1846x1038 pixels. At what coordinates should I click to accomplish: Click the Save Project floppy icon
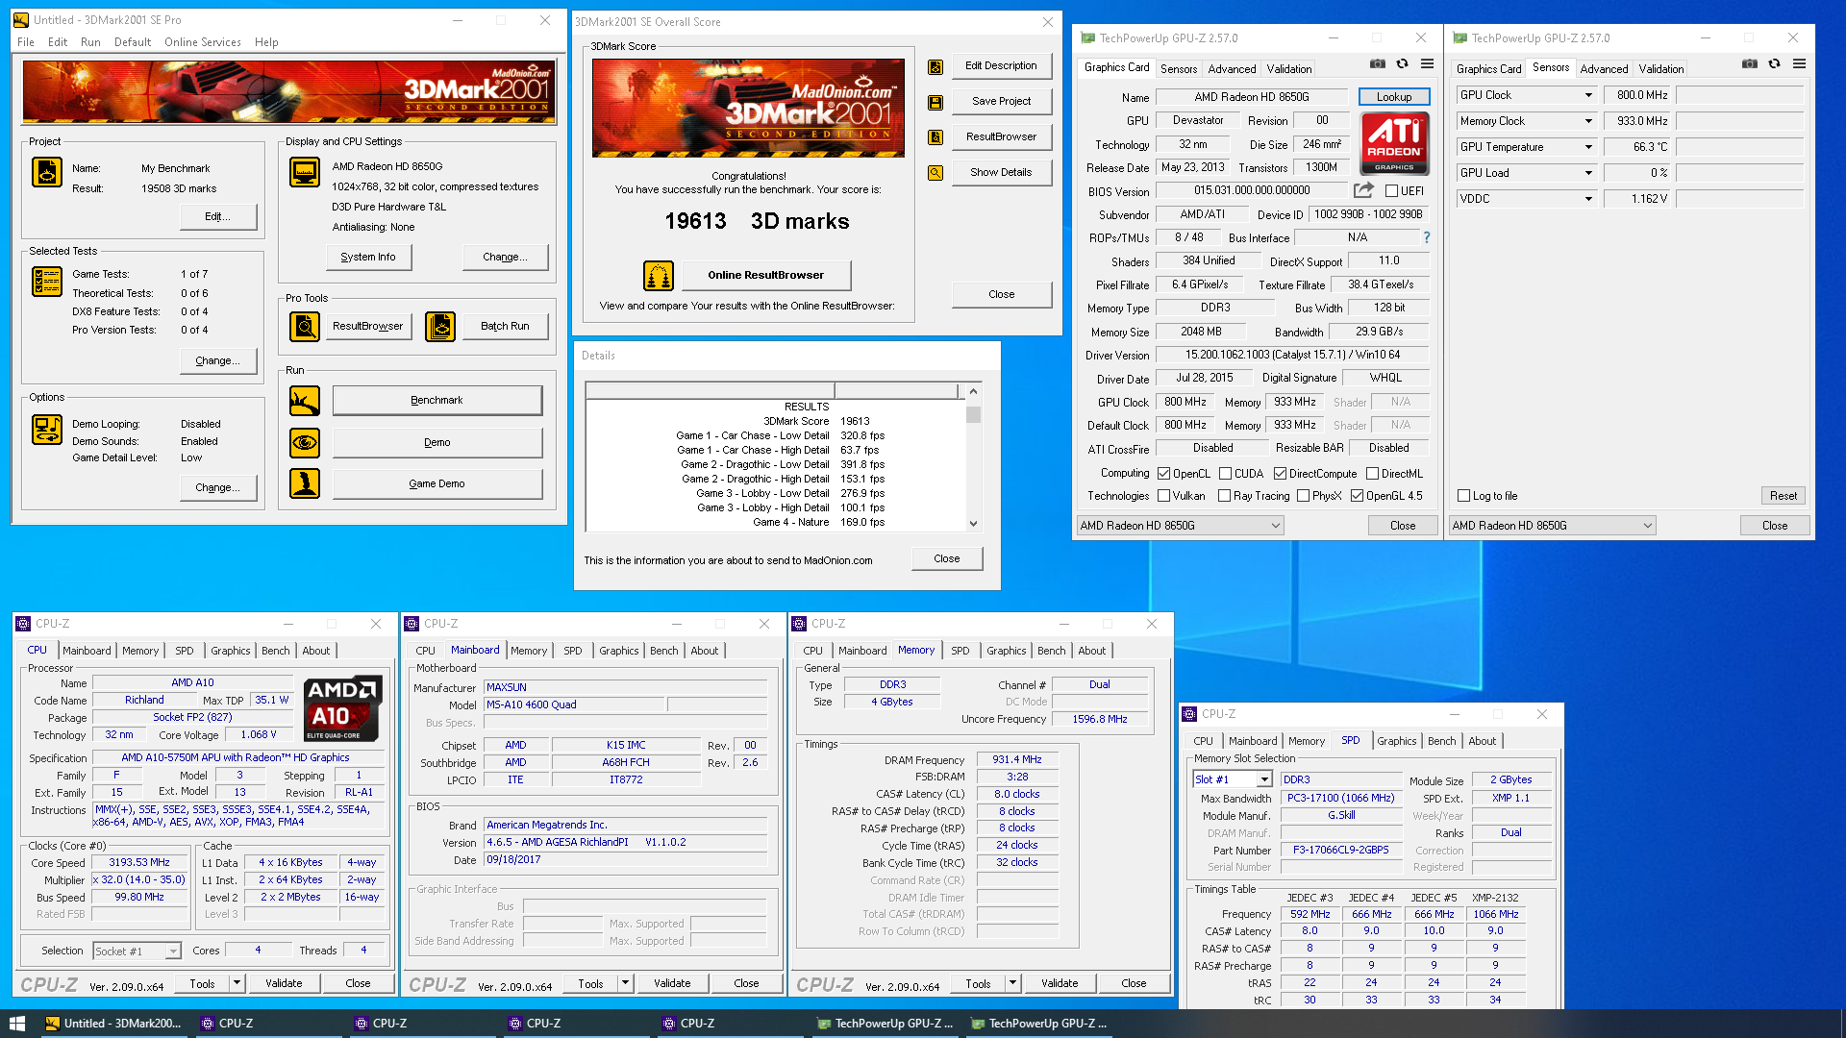click(935, 102)
